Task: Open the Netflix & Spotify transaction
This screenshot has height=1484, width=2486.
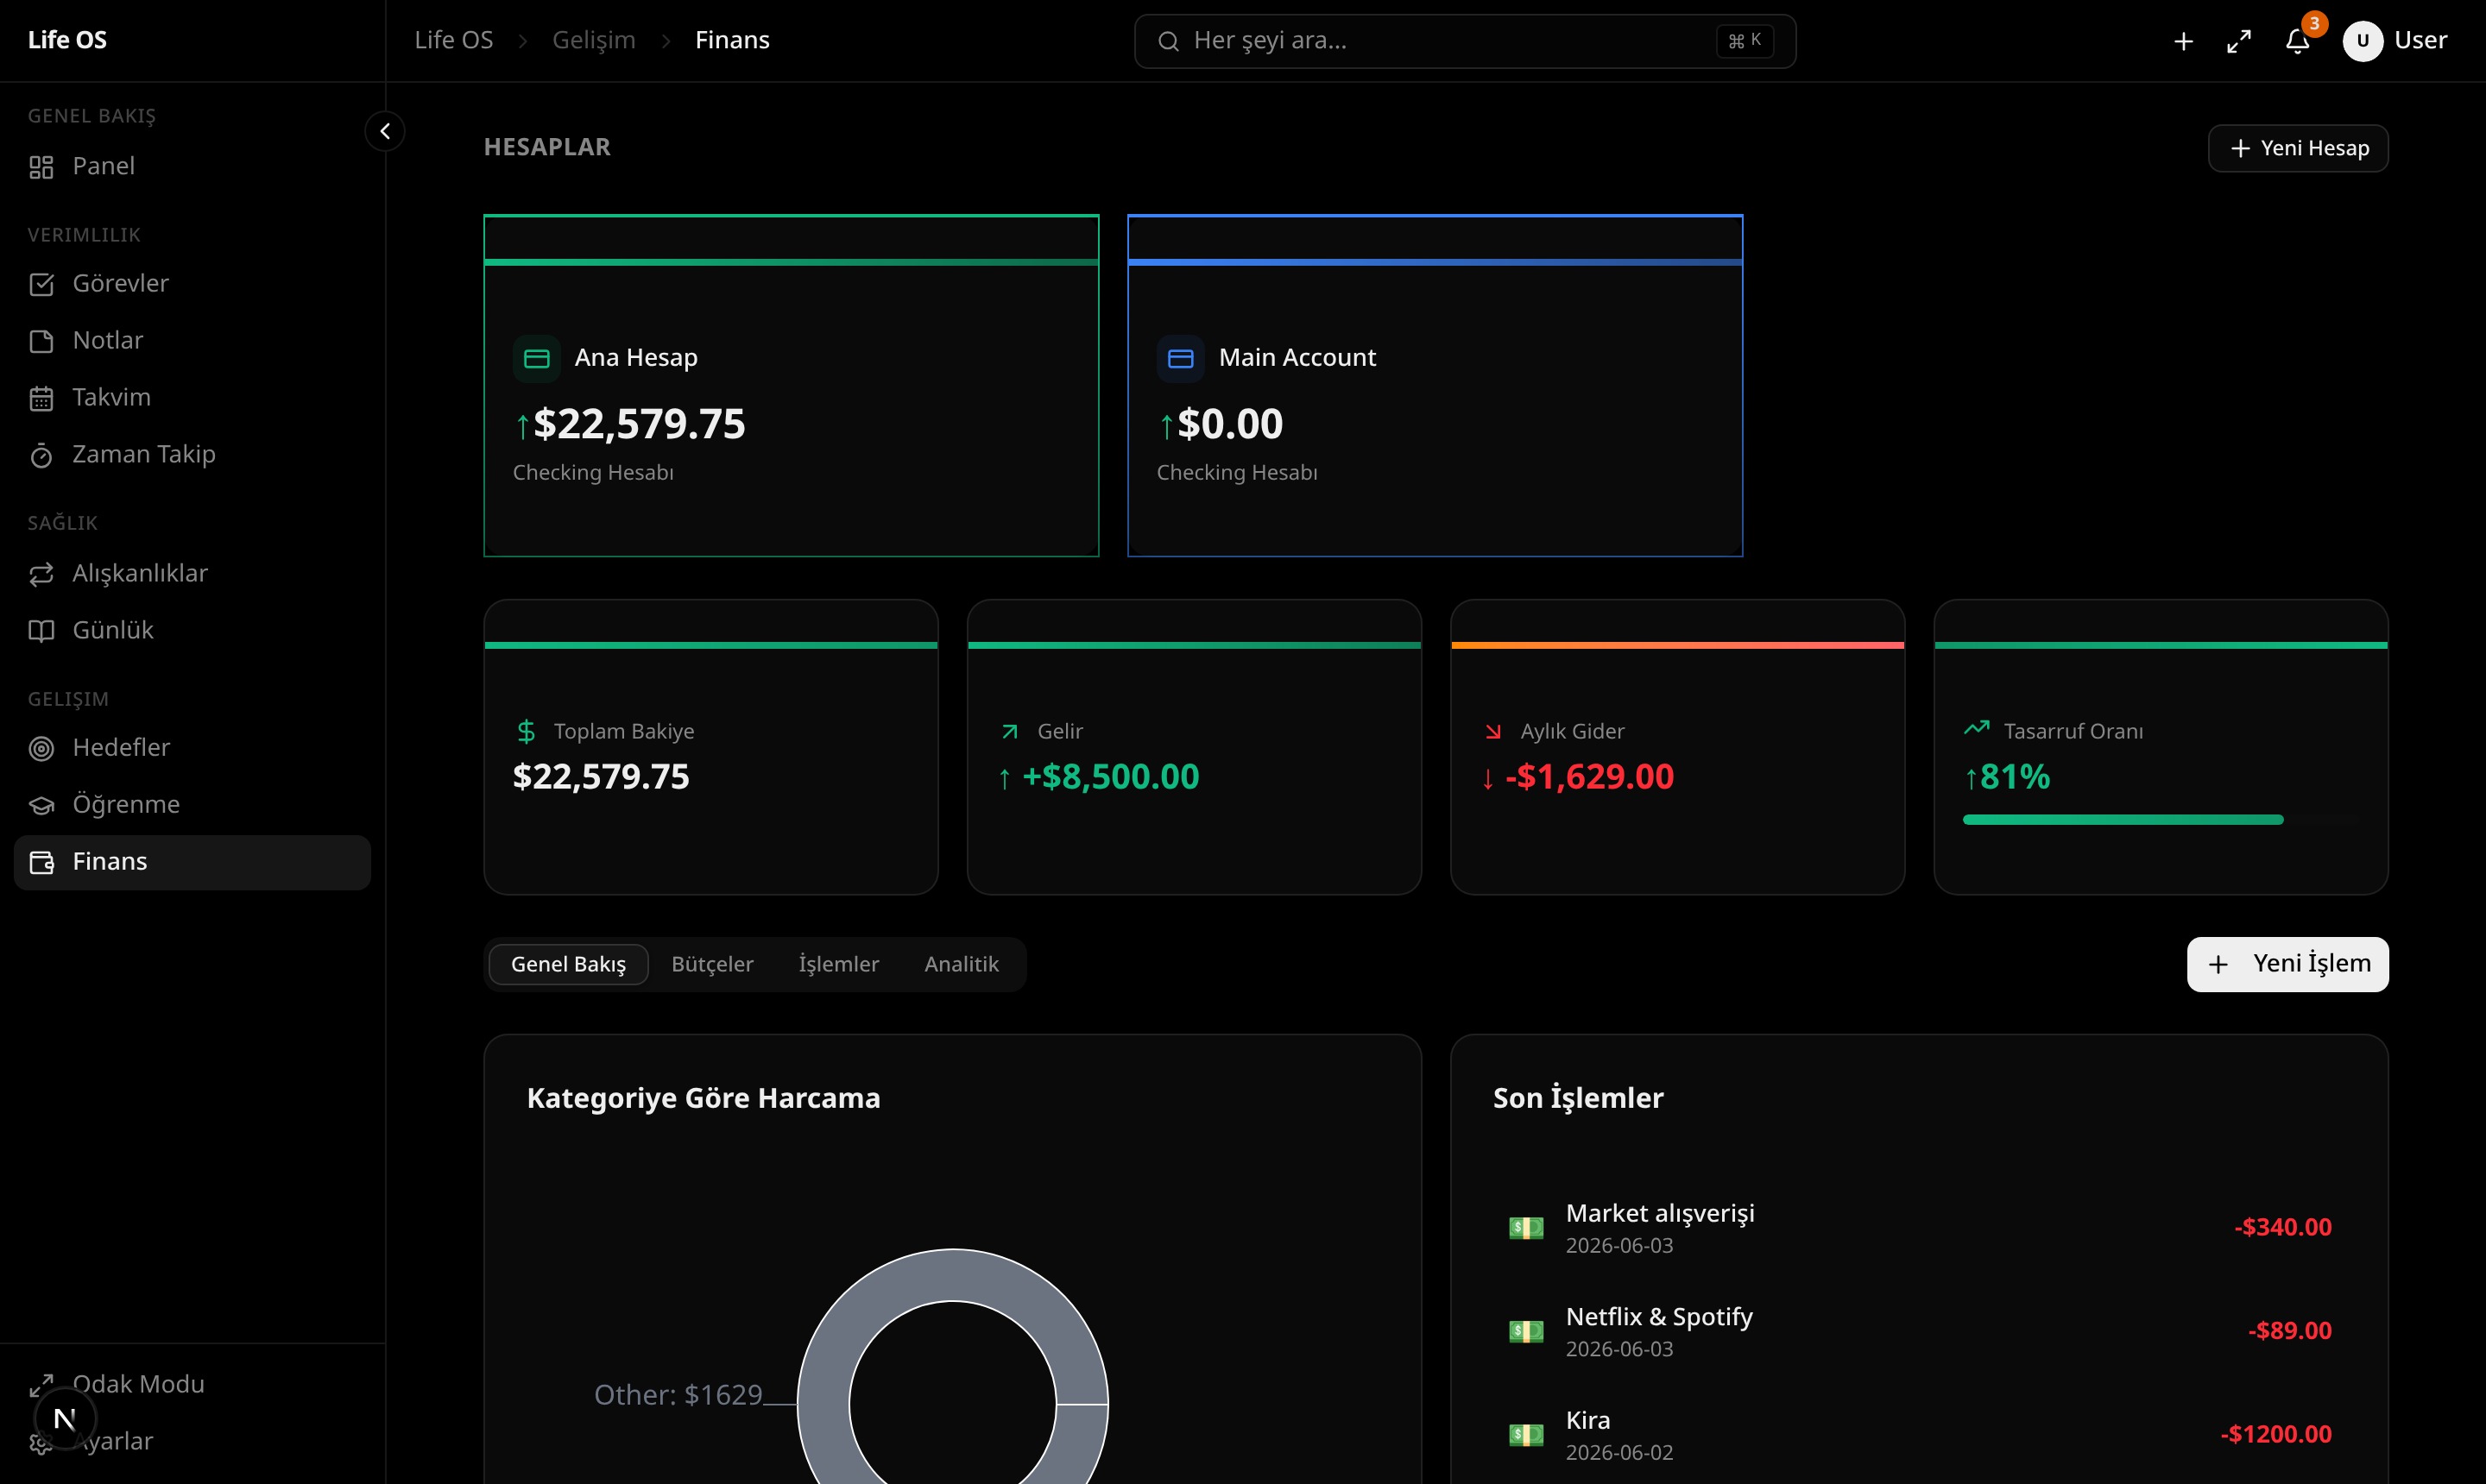Action: pos(1919,1332)
